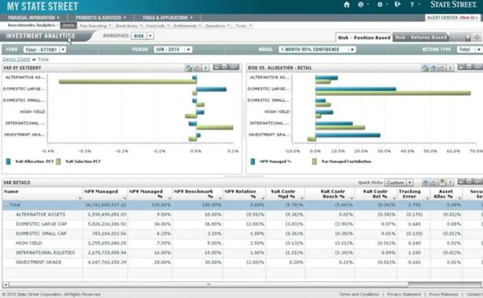This screenshot has height=298, width=483.
Task: Click the Demo Client breadcrumb link
Action: [16, 59]
